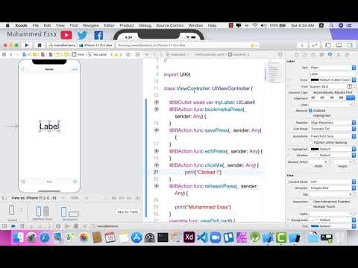
Task: Go back in the storyboard jump bar
Action: (x=11, y=54)
